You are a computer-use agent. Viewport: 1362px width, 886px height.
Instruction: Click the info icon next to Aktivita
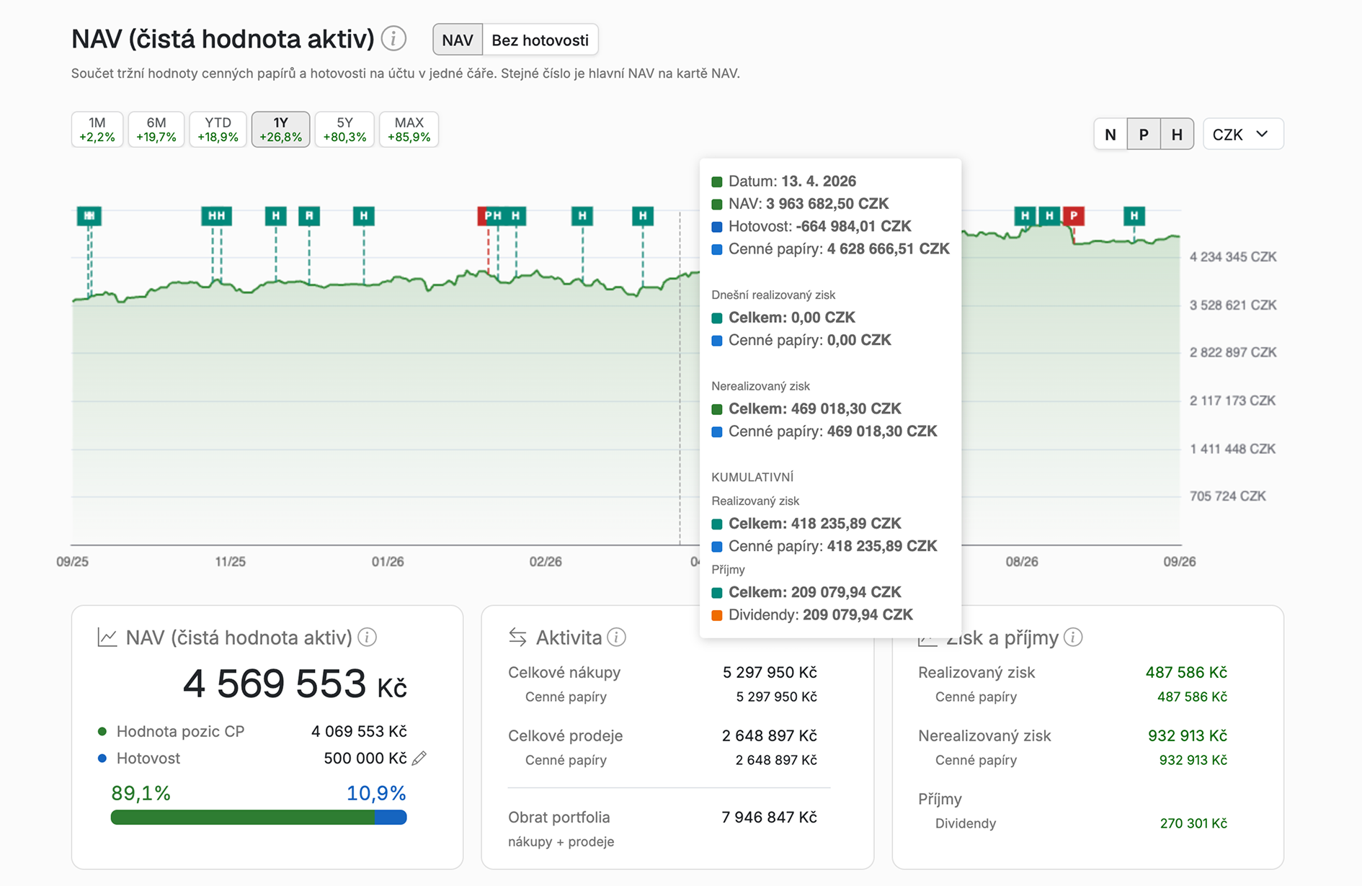click(x=616, y=637)
